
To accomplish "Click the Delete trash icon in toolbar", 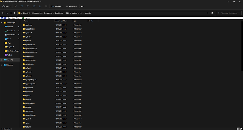I will click(46, 6).
